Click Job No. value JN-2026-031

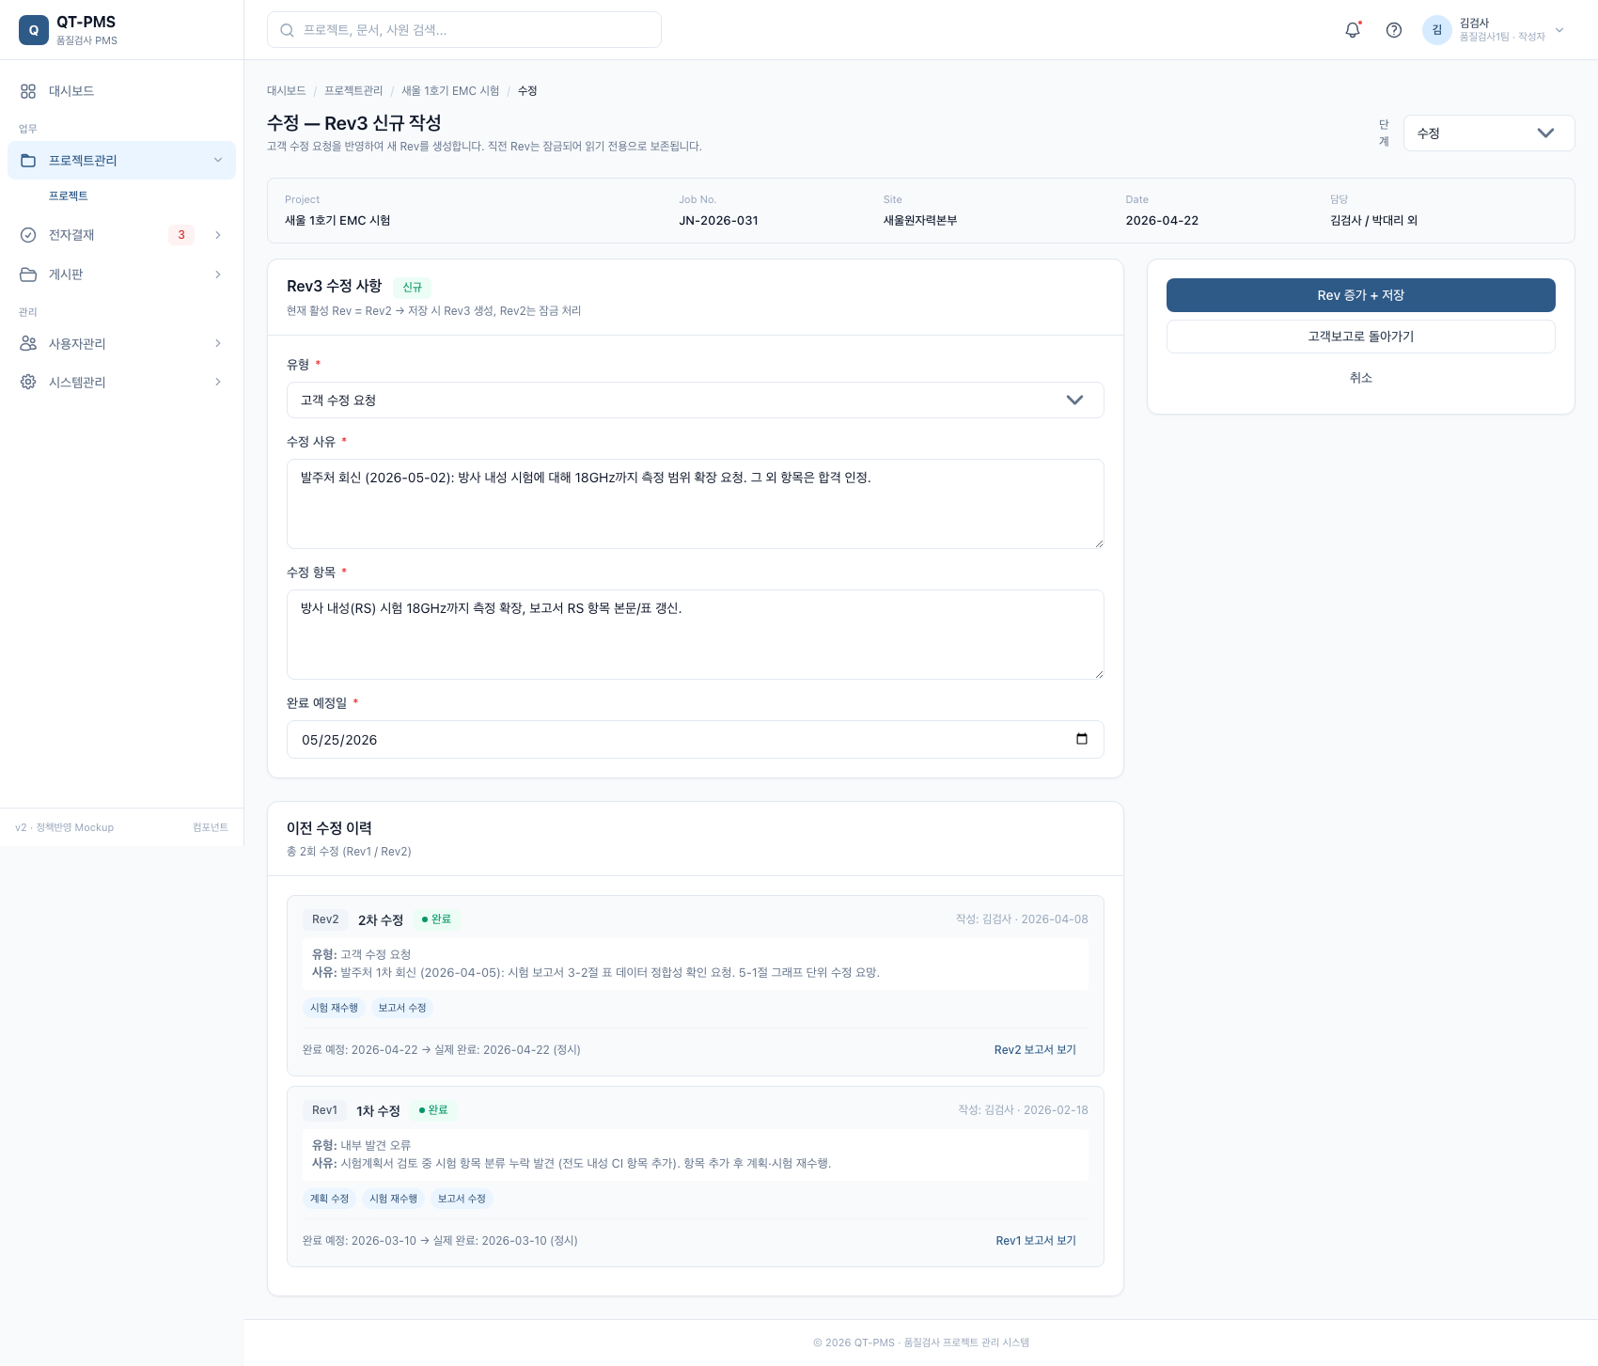point(718,221)
